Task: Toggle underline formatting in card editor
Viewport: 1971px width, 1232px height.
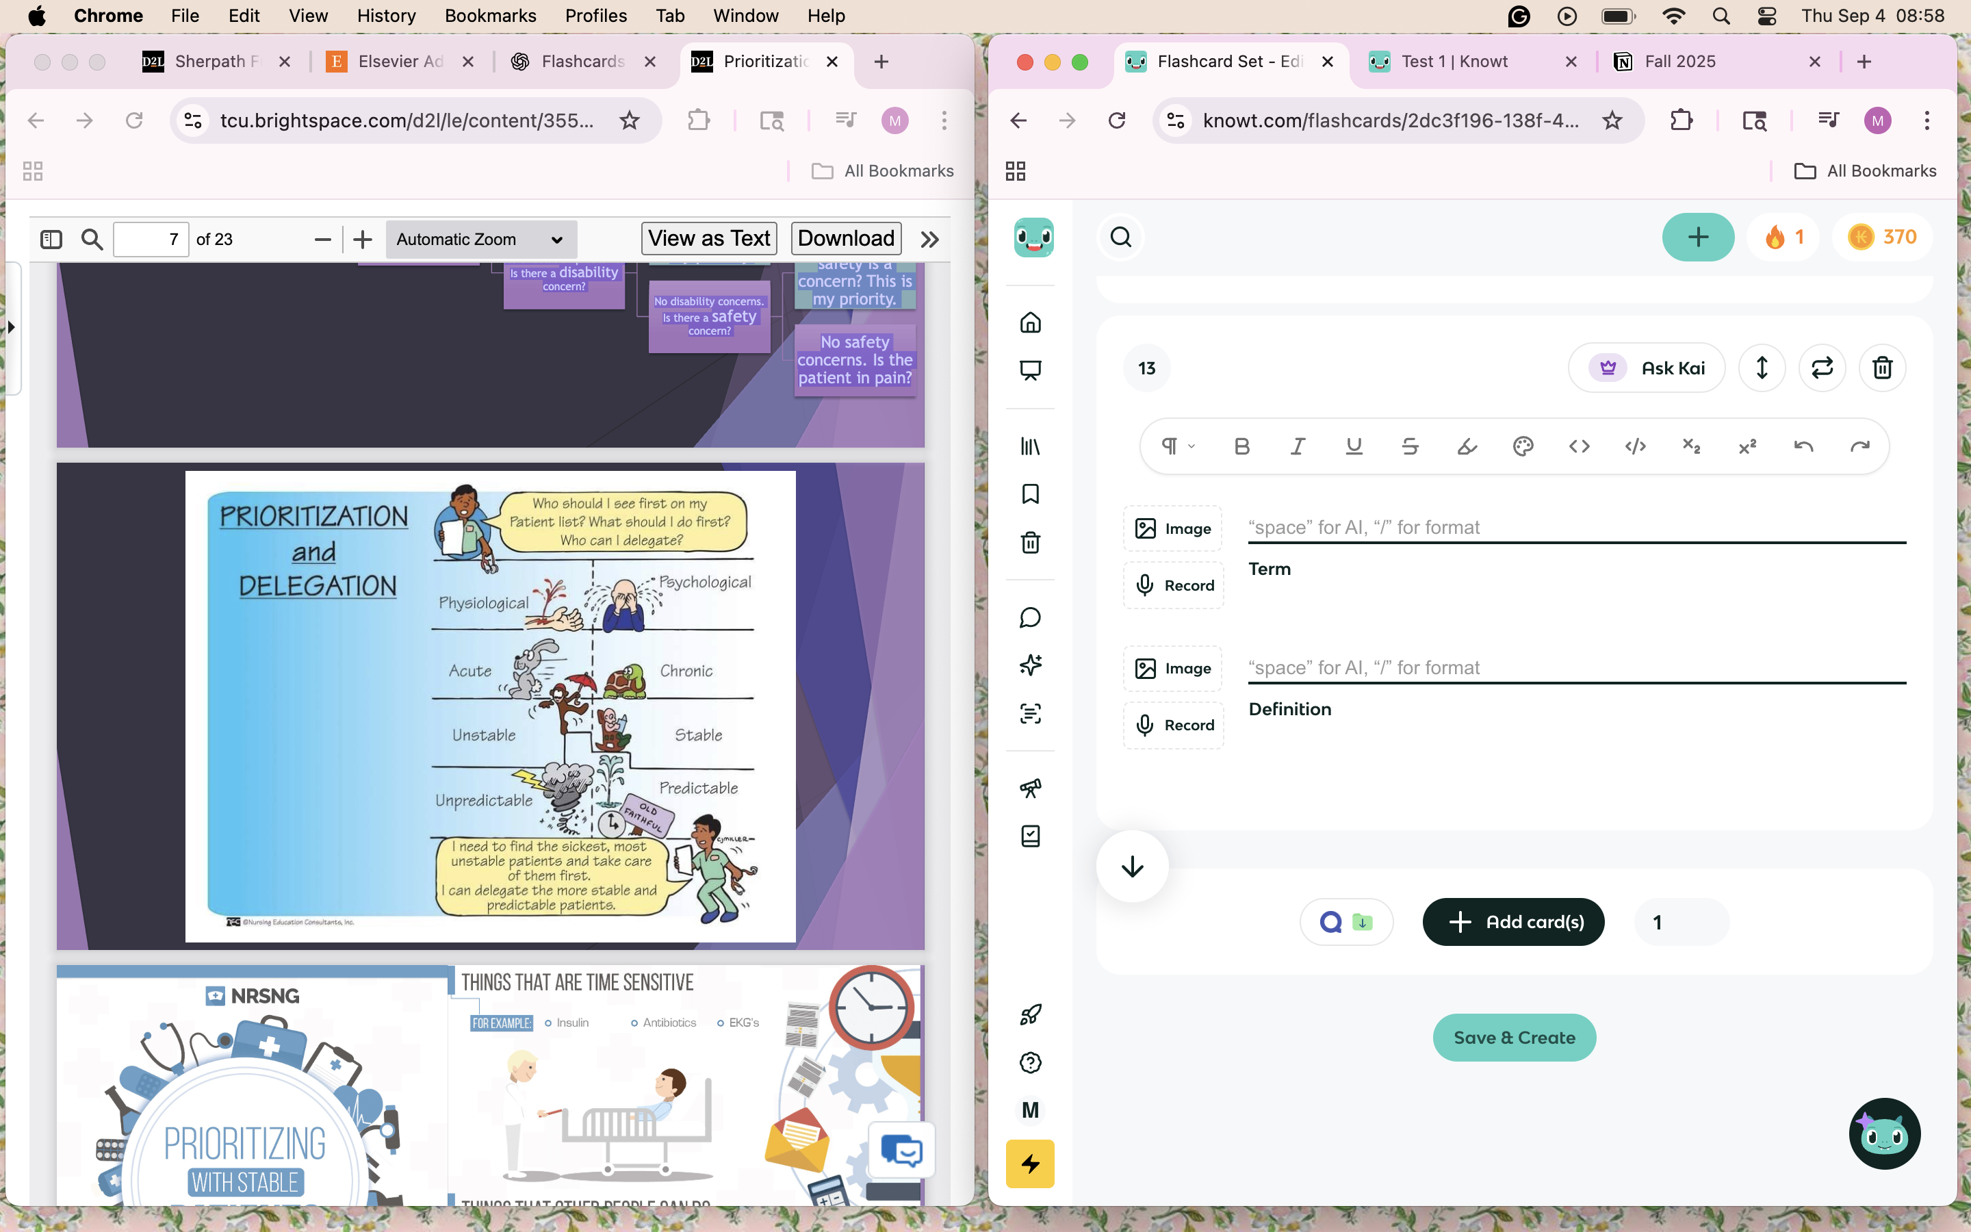Action: point(1354,446)
